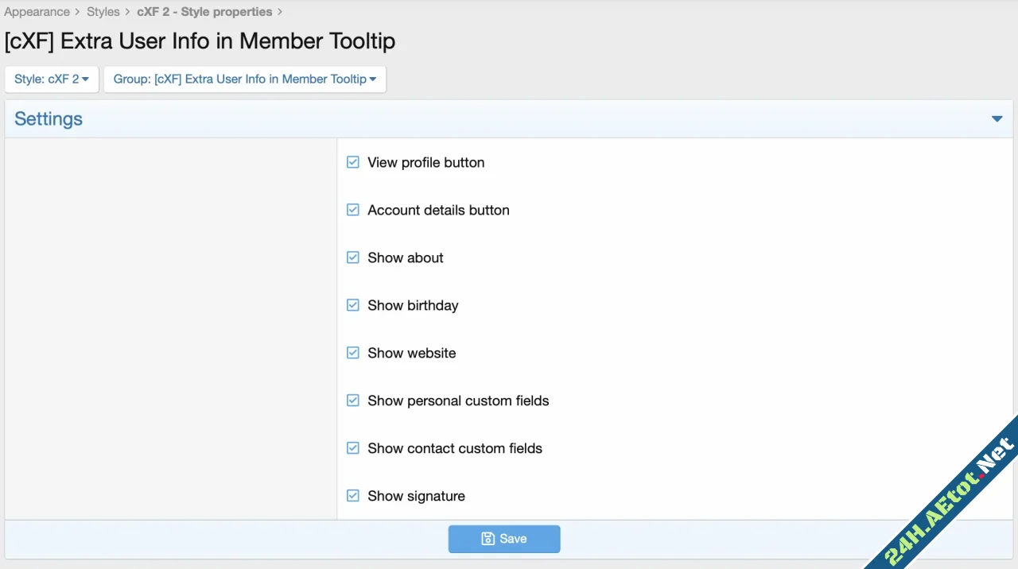This screenshot has height=569, width=1018.
Task: Collapse the Settings section
Action: 997,118
